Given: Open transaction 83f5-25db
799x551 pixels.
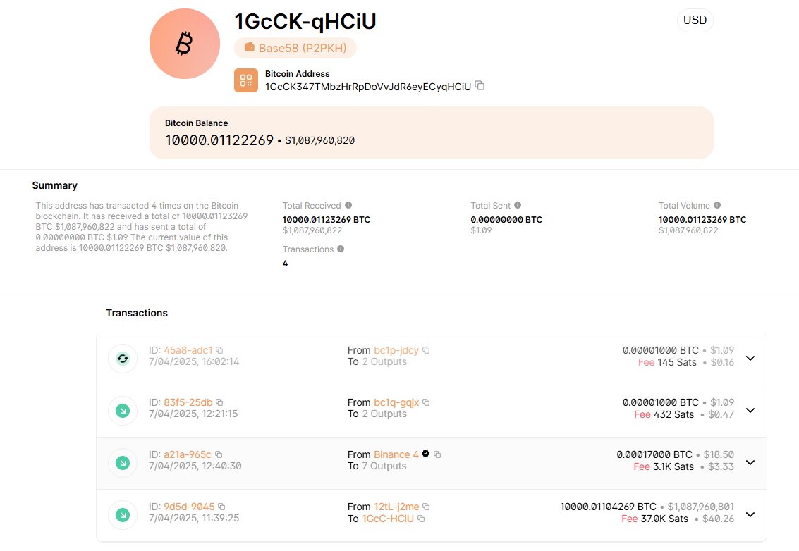Looking at the screenshot, I should [x=188, y=402].
